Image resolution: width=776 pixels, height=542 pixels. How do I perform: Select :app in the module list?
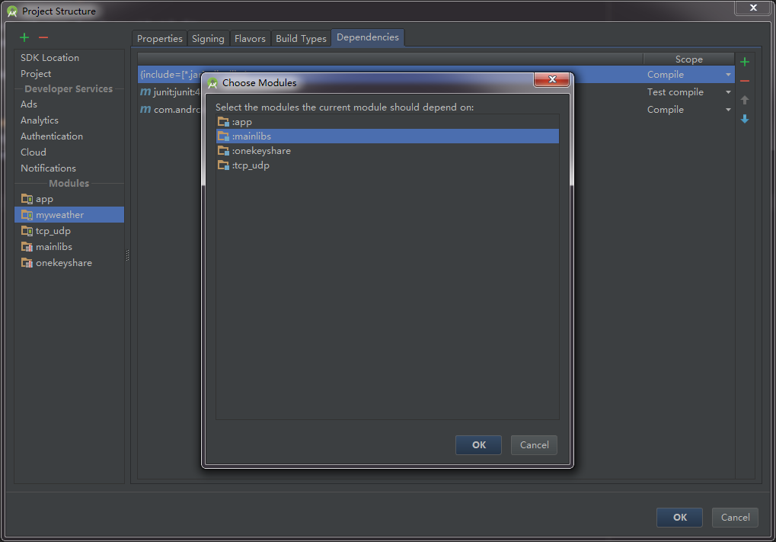point(388,121)
